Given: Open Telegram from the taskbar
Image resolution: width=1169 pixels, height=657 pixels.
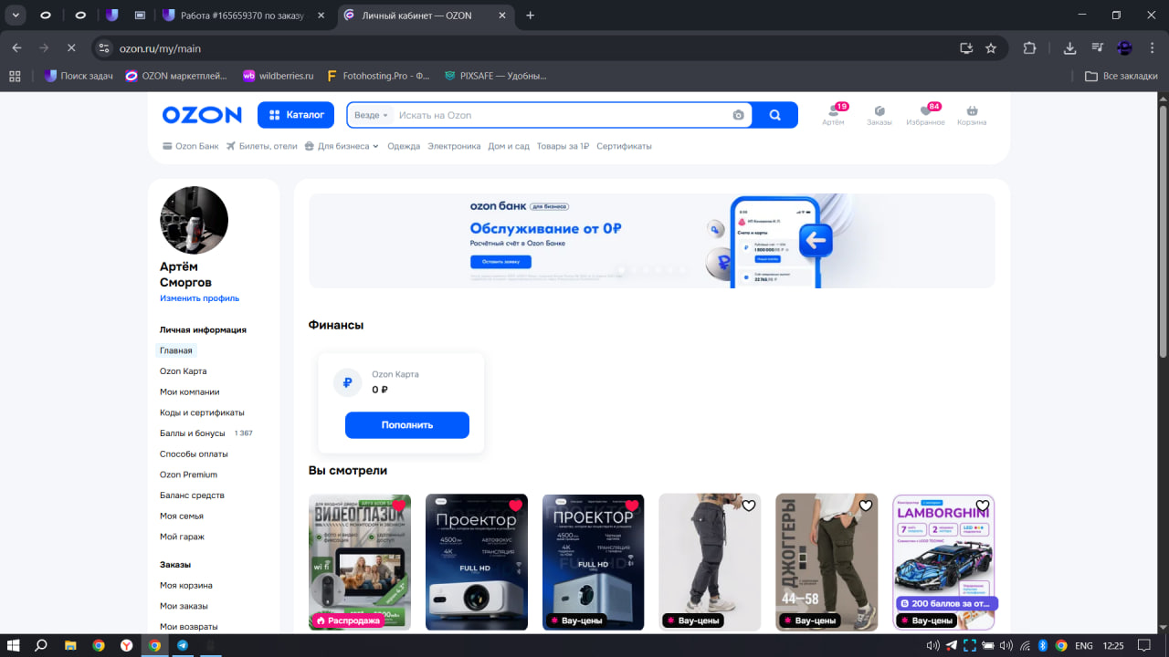Looking at the screenshot, I should [183, 645].
